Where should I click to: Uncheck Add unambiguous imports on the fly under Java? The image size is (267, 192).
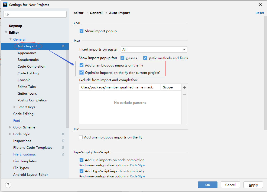82,65
